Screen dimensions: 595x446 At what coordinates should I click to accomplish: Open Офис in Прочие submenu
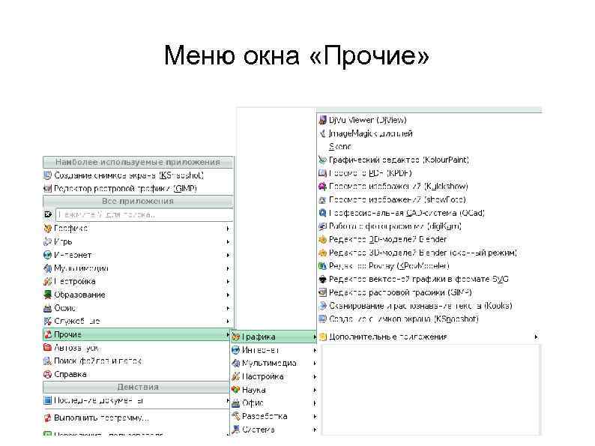[274, 403]
